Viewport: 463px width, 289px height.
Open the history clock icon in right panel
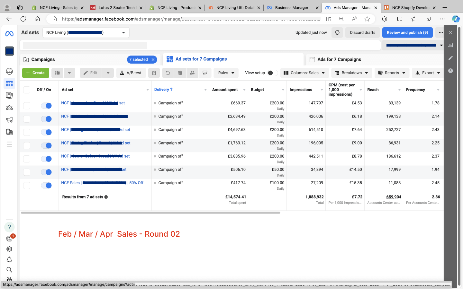tap(450, 71)
